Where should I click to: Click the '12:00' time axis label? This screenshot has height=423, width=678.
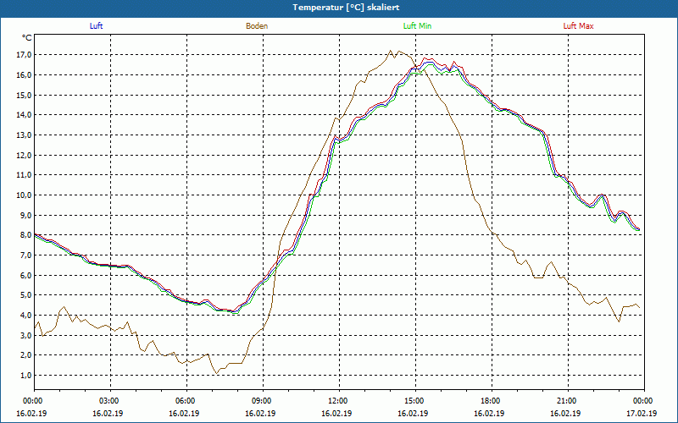click(x=339, y=401)
